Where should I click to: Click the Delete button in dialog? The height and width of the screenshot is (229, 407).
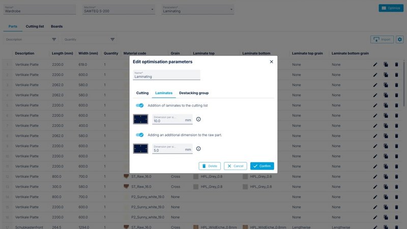(210, 166)
